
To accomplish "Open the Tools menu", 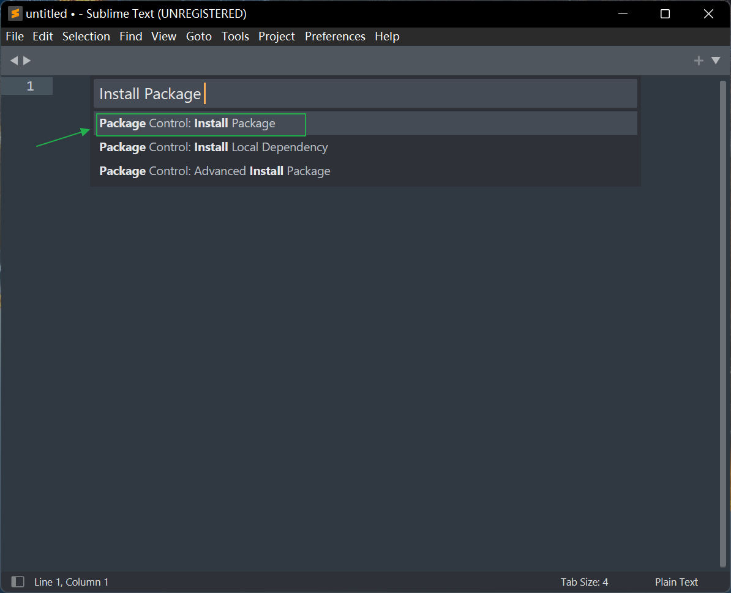I will point(236,36).
